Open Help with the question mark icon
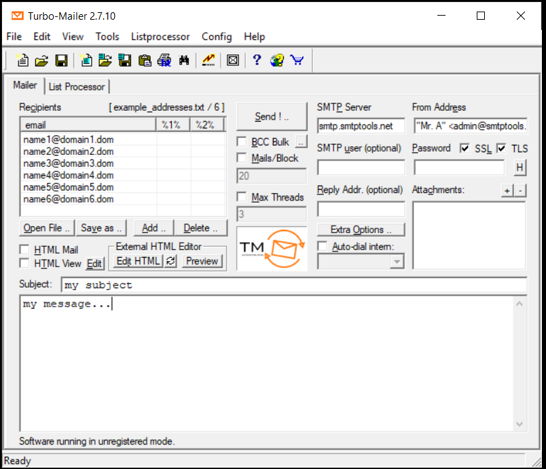Viewport: 546px width, 469px height. pos(256,60)
